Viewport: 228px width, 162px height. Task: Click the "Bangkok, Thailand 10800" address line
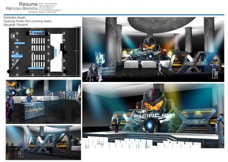point(47,12)
